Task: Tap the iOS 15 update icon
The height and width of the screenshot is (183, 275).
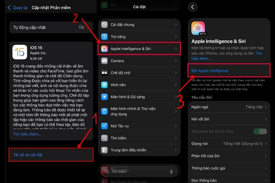Action: click(20, 52)
